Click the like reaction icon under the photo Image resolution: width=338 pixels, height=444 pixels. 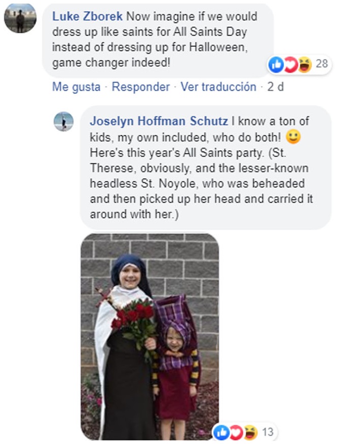coord(221,432)
